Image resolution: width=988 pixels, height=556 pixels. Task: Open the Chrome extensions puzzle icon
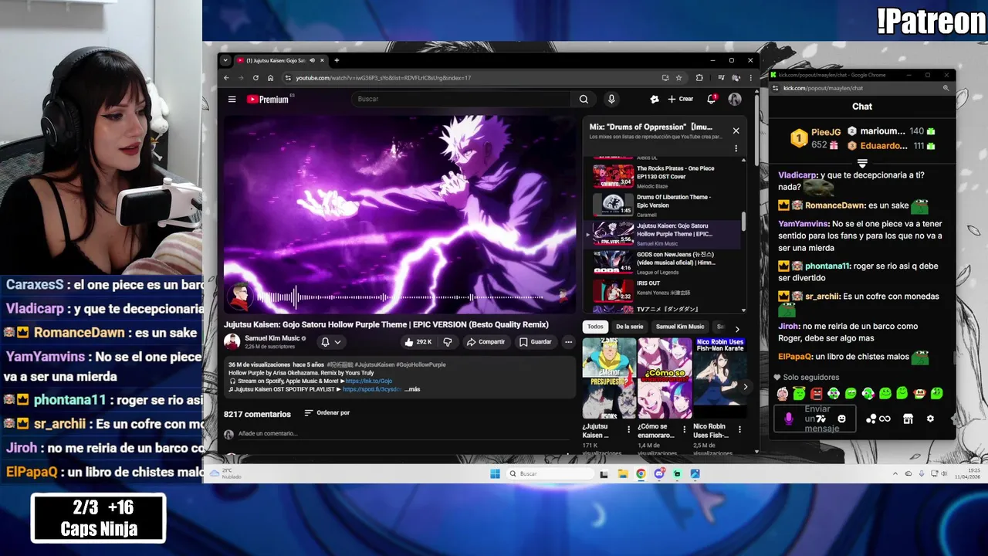(x=699, y=77)
